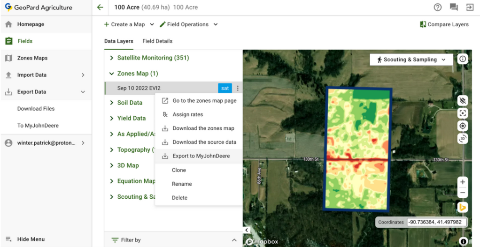Expand the Satellite Monitoring (351) section
480x247 pixels.
pyautogui.click(x=153, y=58)
